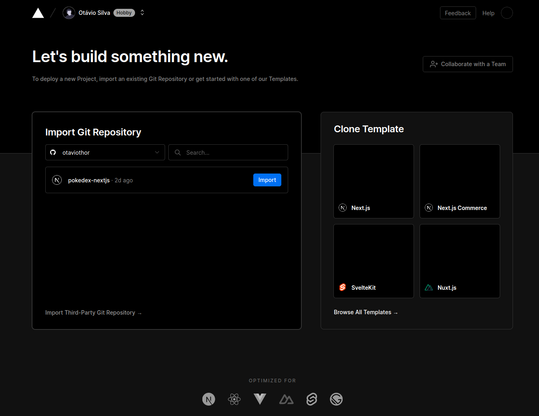Image resolution: width=539 pixels, height=416 pixels.
Task: Open the Feedback button
Action: (458, 13)
